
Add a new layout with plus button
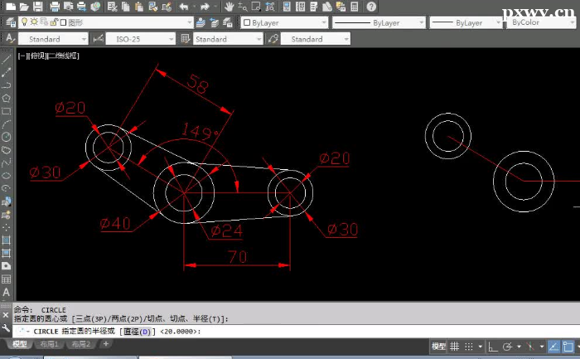[x=105, y=344]
